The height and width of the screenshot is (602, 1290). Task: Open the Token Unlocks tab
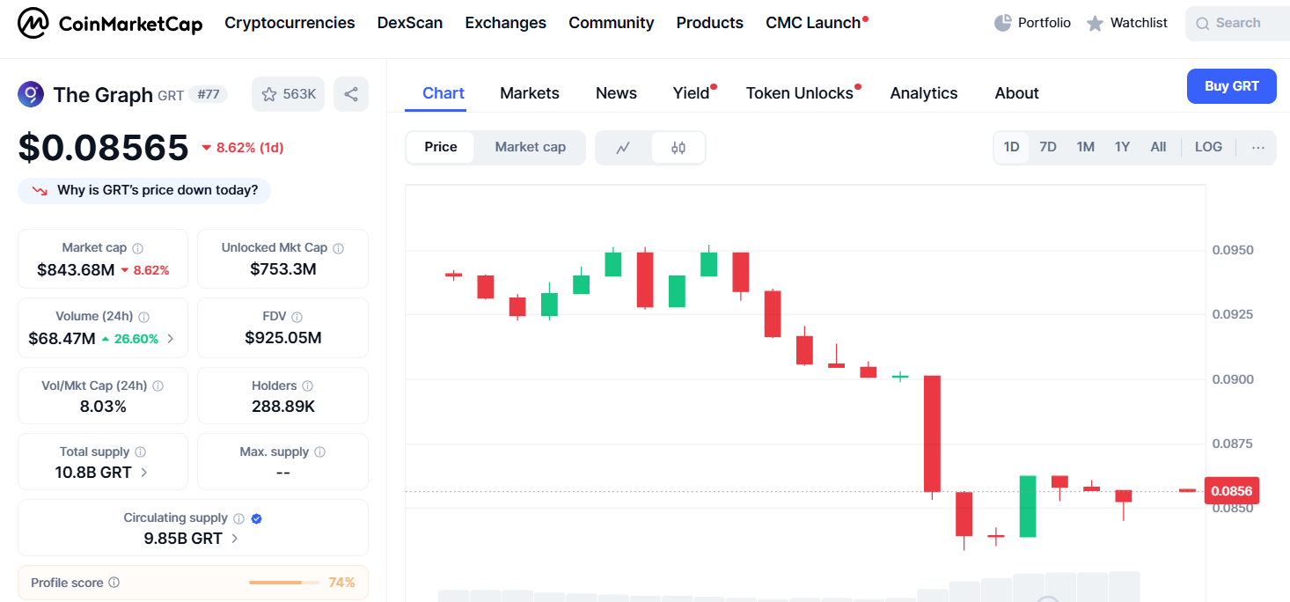[800, 93]
